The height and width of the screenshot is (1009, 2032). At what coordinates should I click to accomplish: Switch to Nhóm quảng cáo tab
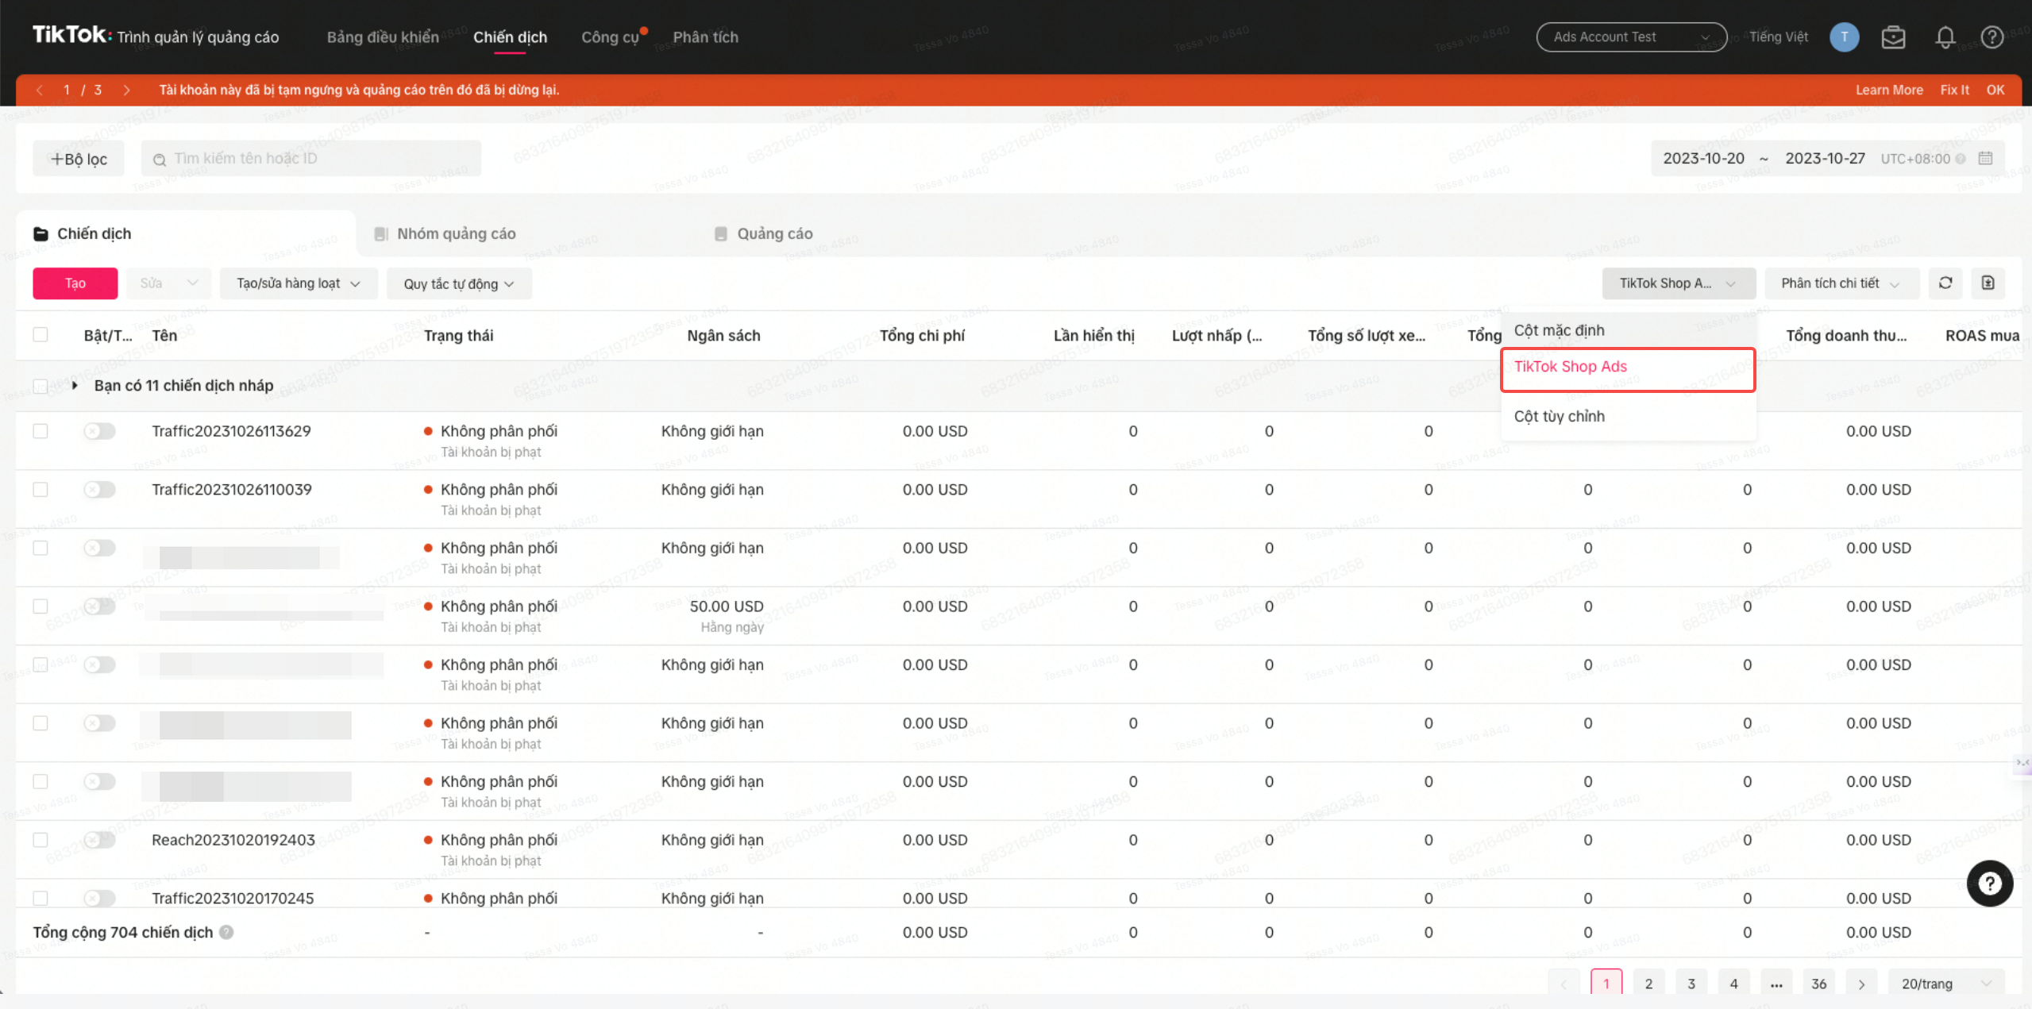click(x=456, y=234)
